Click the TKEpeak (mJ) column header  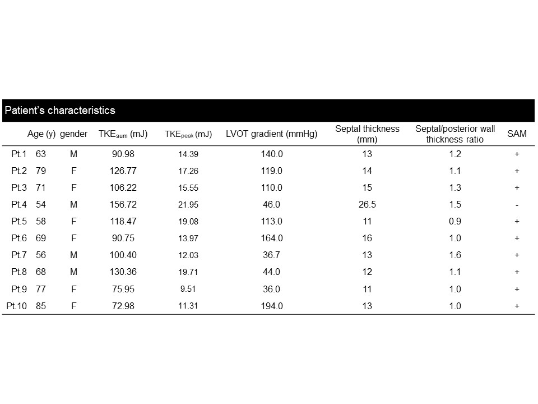click(188, 134)
